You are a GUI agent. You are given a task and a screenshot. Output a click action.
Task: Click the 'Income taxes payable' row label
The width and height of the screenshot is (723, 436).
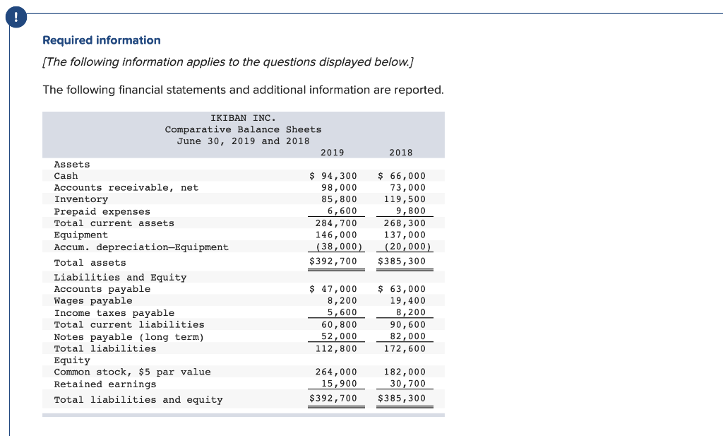click(114, 313)
